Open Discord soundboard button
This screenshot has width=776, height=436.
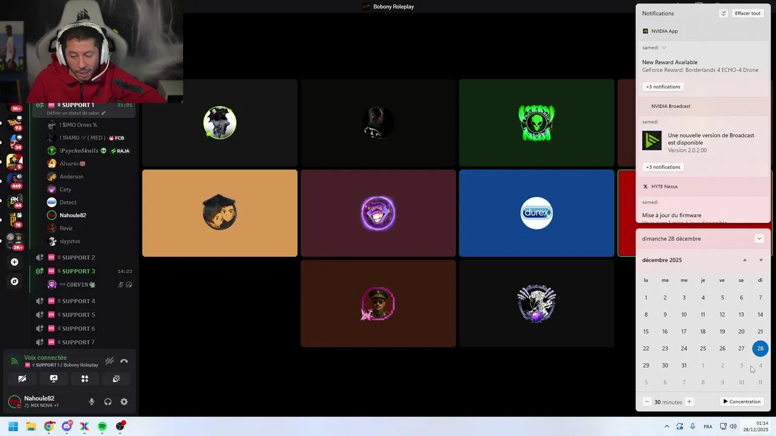(116, 378)
